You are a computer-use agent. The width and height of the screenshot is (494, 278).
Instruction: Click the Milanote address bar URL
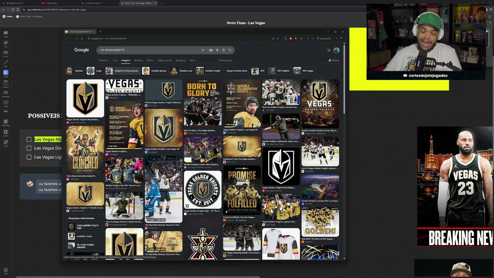[57, 10]
